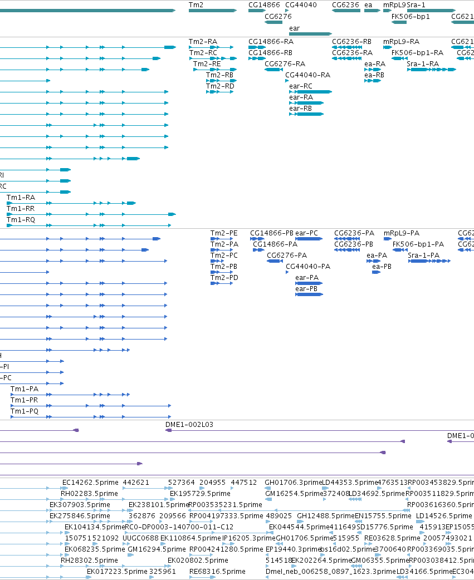Select the CG6276 gene feature

click(x=273, y=22)
